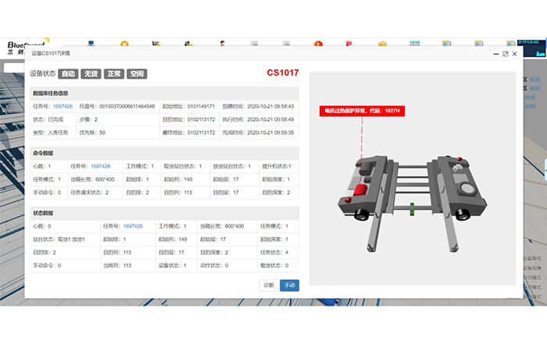Maximize the device detail dialog
Image resolution: width=547 pixels, height=343 pixels.
[506, 54]
